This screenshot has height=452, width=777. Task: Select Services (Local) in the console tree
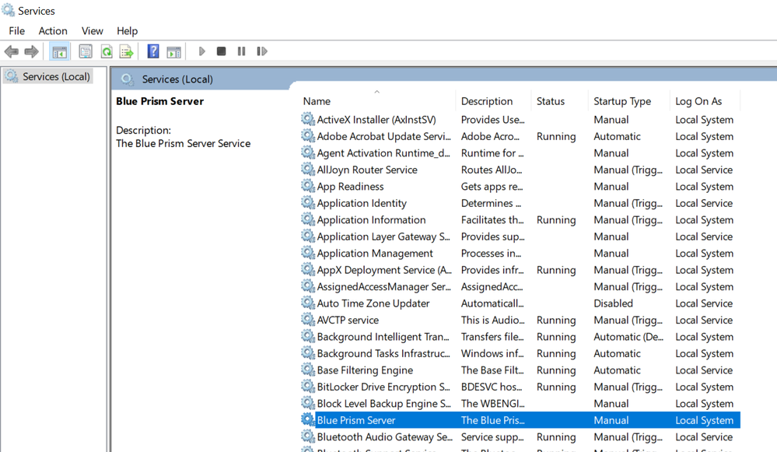(x=56, y=76)
